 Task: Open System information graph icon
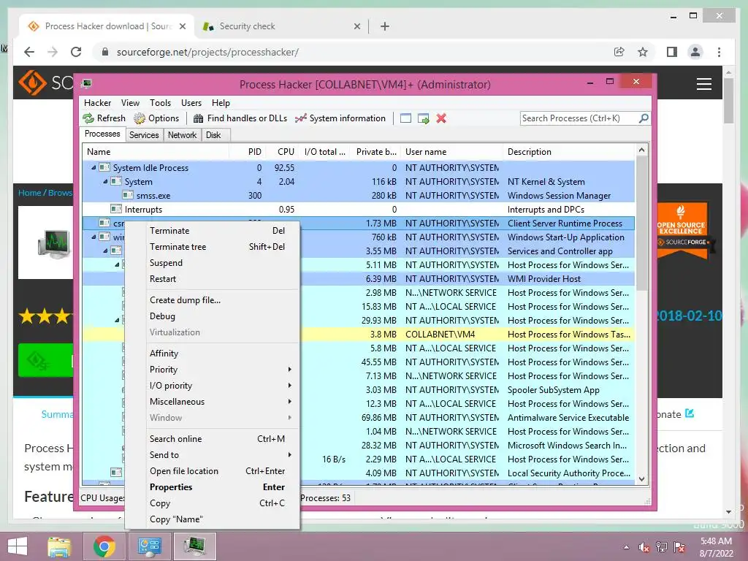(300, 118)
